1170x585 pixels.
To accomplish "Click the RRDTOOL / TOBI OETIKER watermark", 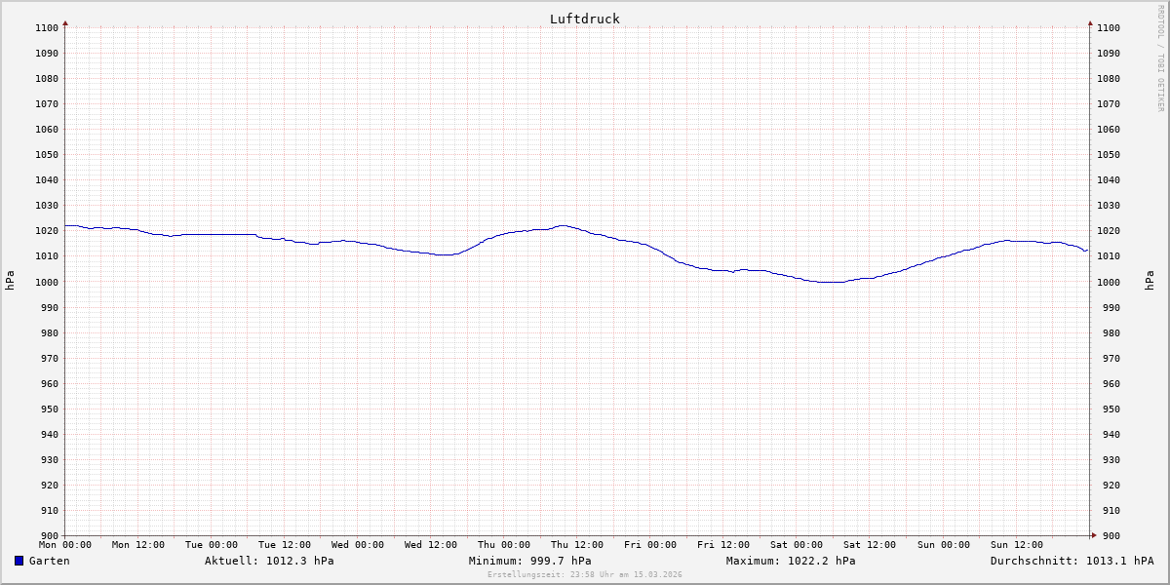I will click(1160, 58).
